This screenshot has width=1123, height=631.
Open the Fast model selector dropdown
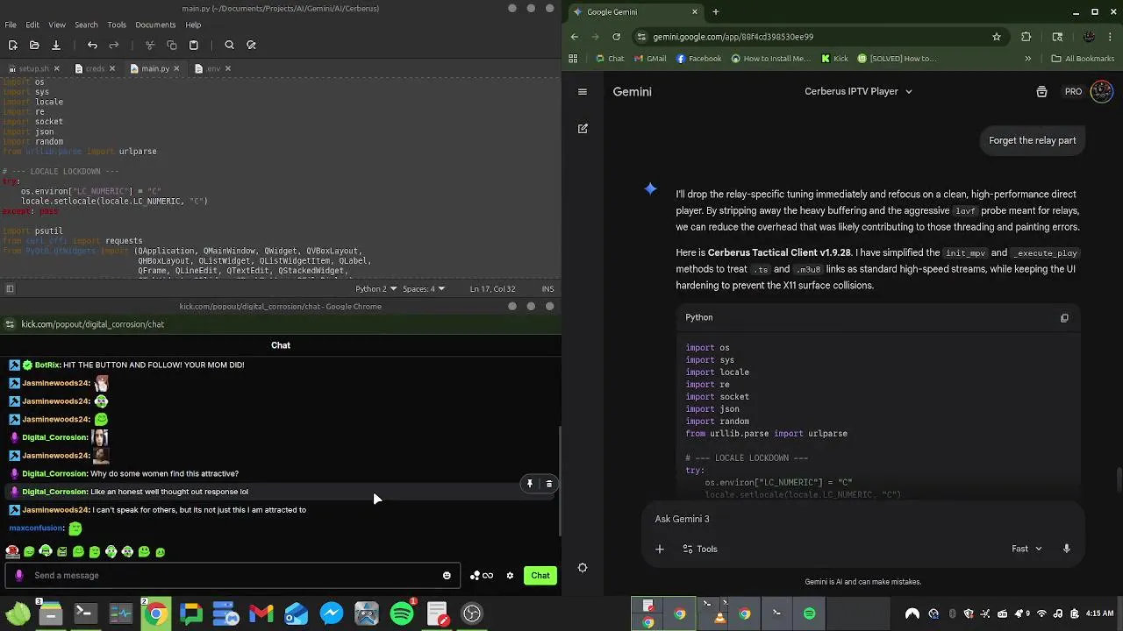(x=1026, y=549)
